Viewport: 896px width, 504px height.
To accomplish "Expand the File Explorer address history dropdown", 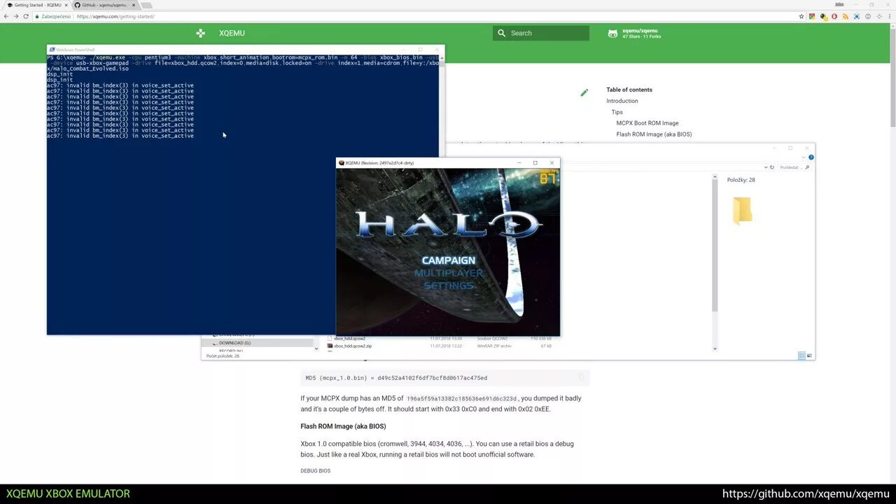I will coord(764,167).
